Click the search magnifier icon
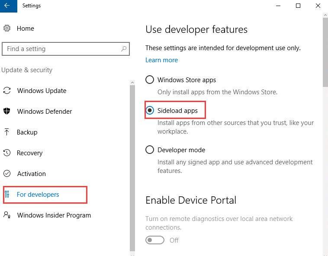Viewport: 328px width, 256px height. (x=124, y=49)
